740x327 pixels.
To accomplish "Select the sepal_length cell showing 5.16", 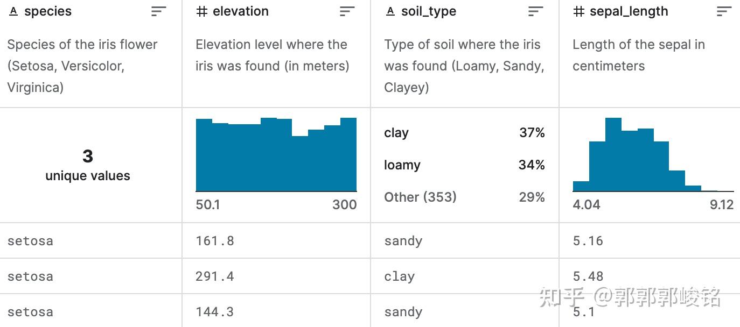I will coord(588,241).
